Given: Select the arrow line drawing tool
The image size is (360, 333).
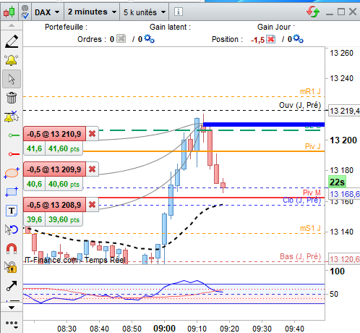Looking at the screenshot, I should point(12,286).
